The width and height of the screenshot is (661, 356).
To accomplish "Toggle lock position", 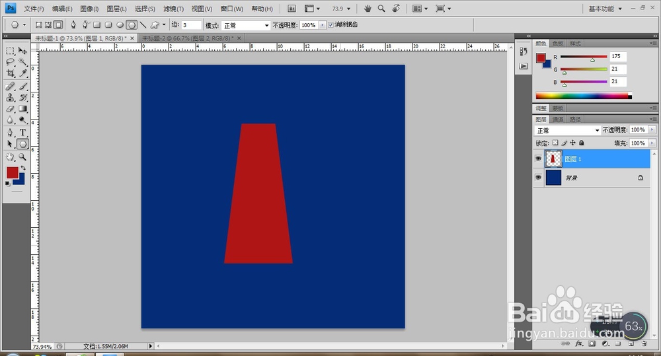I will (x=572, y=143).
